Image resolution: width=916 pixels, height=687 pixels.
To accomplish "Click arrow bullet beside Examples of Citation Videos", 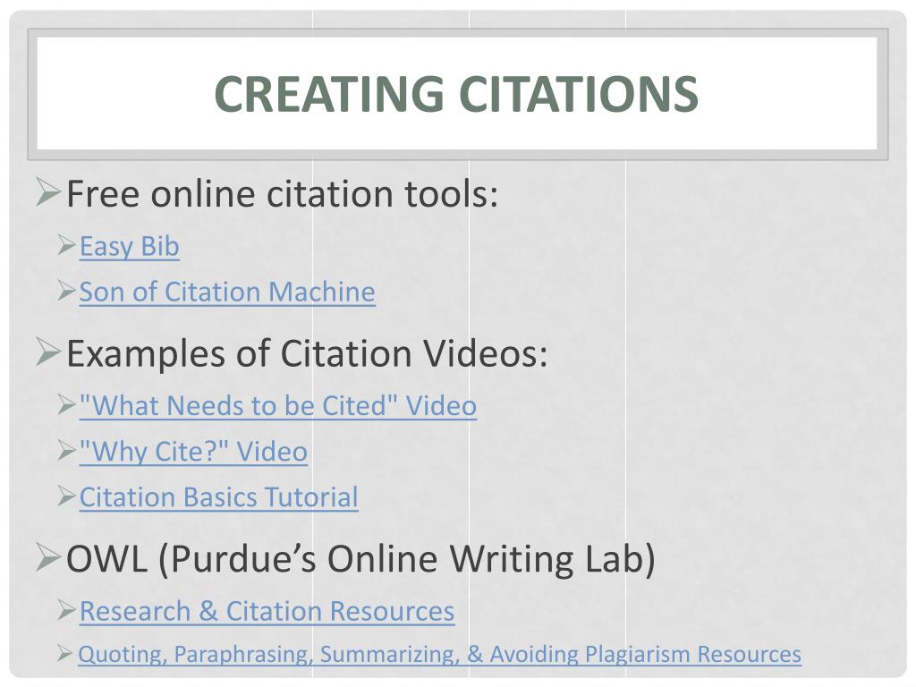I will click(x=48, y=352).
